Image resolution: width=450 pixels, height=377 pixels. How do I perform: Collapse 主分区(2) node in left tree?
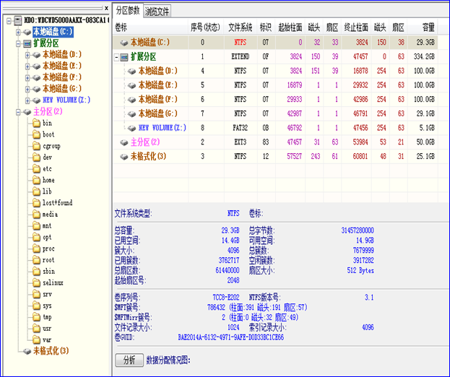pyautogui.click(x=18, y=112)
